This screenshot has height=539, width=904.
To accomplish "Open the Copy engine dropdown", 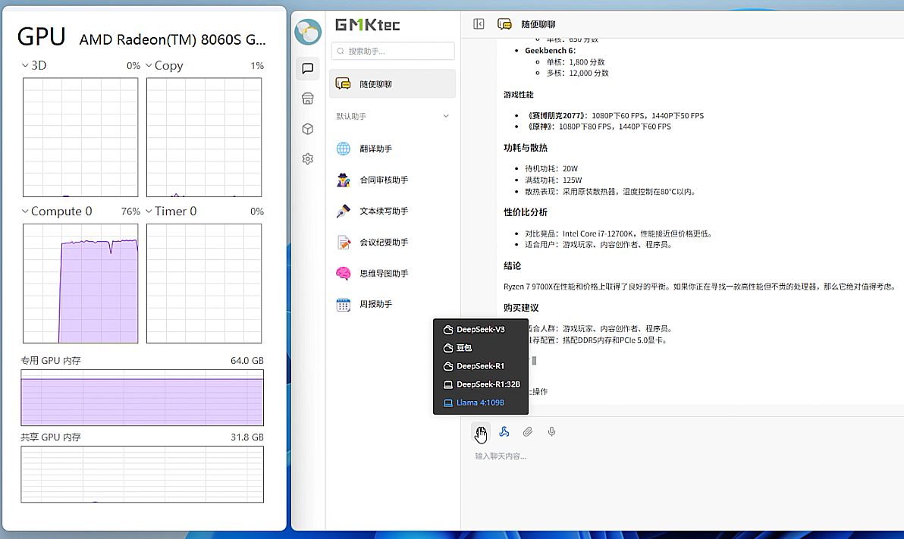I will (x=149, y=66).
